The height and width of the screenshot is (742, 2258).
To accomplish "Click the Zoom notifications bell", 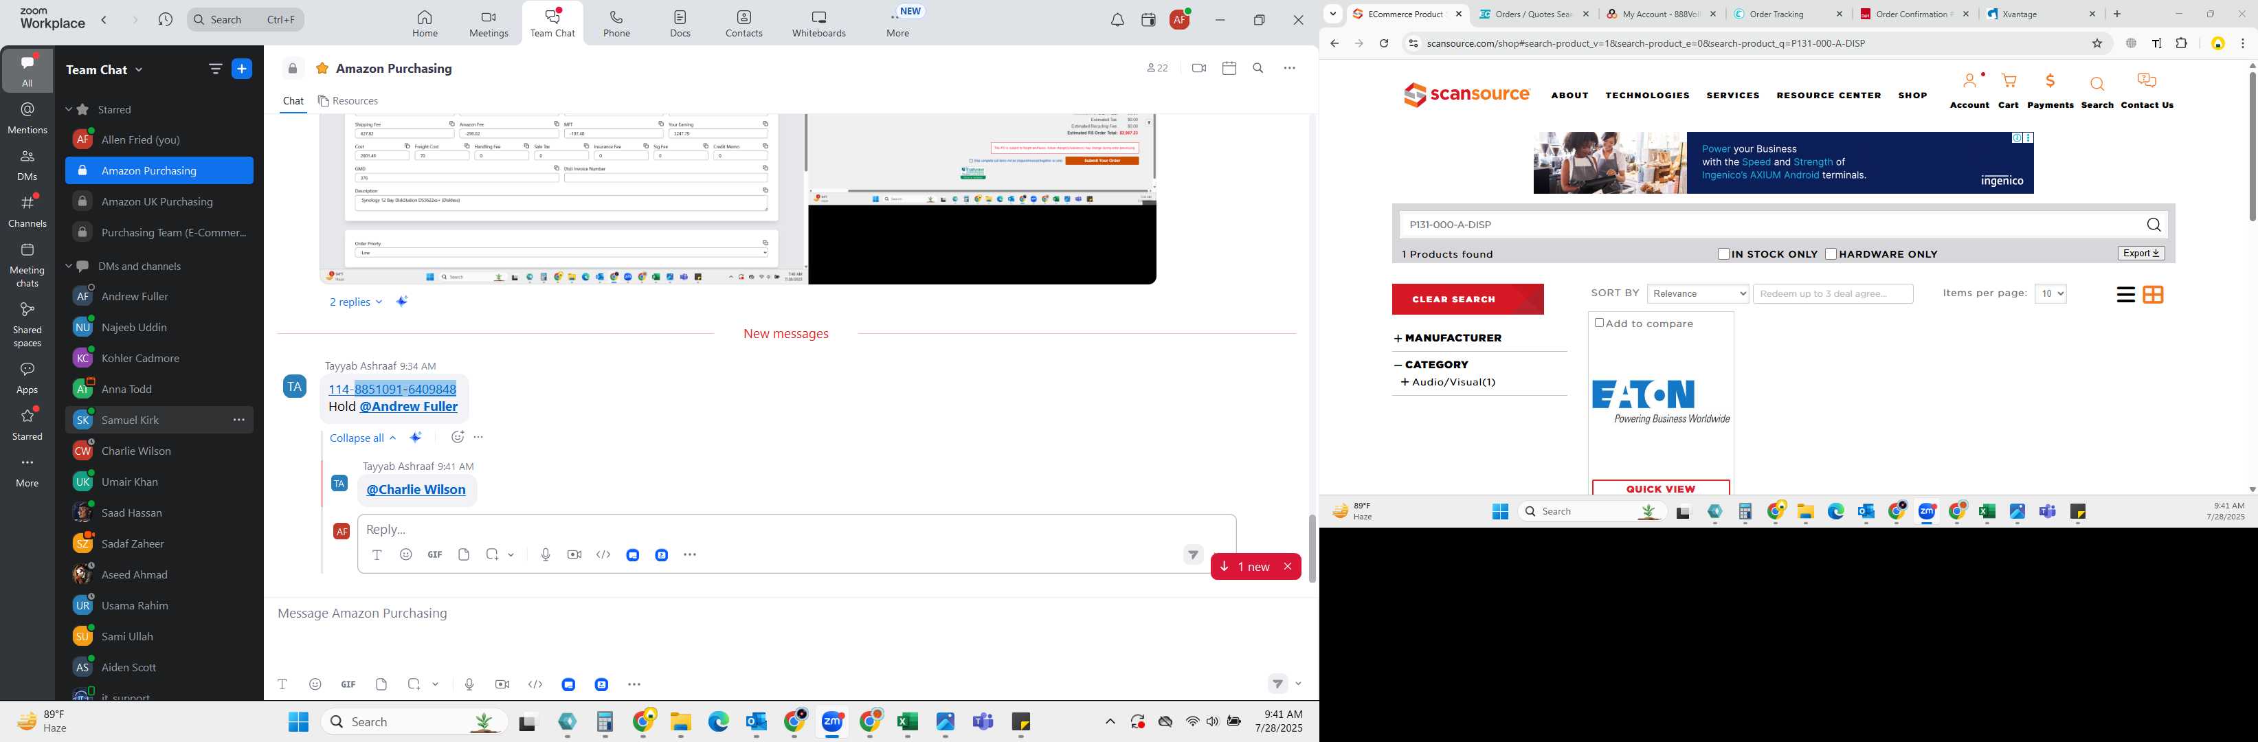I will point(1117,20).
